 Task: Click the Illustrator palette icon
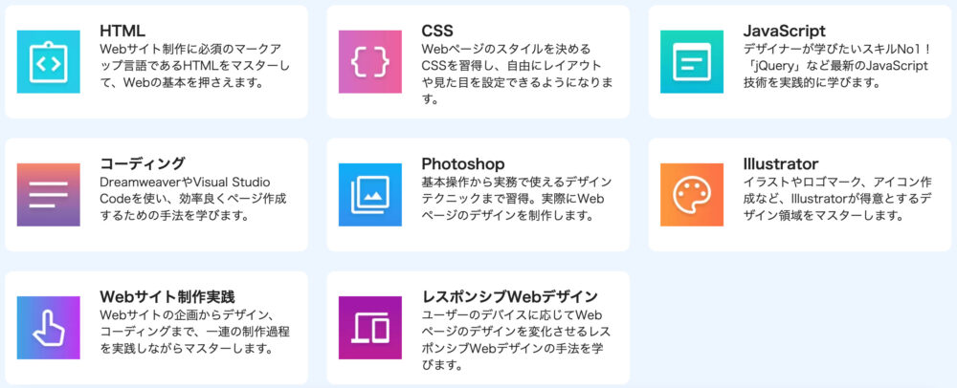[x=692, y=194]
